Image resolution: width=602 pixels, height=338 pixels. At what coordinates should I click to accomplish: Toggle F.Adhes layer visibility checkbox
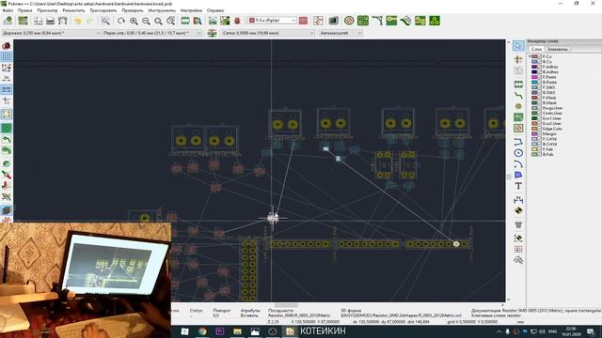(x=539, y=67)
